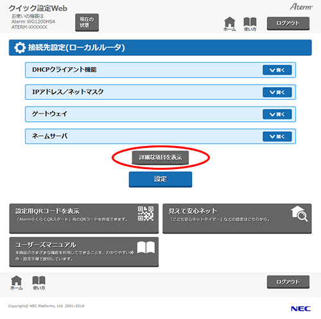This screenshot has width=321, height=319.
Task: Click the footer 使い方 book icon
Action: pyautogui.click(x=39, y=282)
